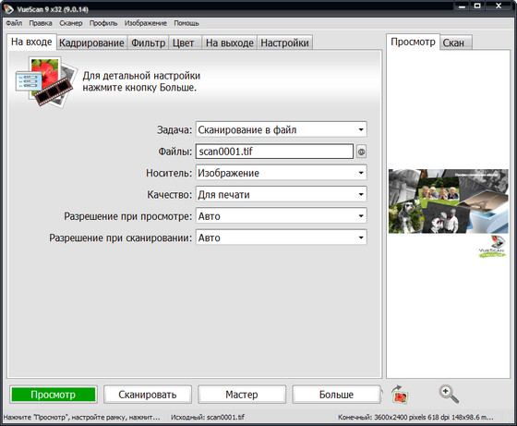Click the @ icon next to the Файлы field
Viewport: 517px width, 426px height.
coord(361,152)
